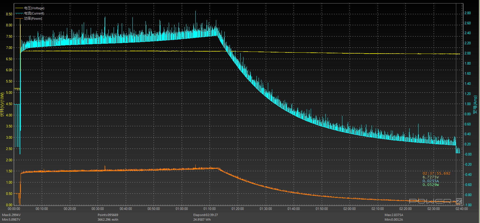Click the Points:095669 counter
Screen dimensions: 480x223
[108, 215]
